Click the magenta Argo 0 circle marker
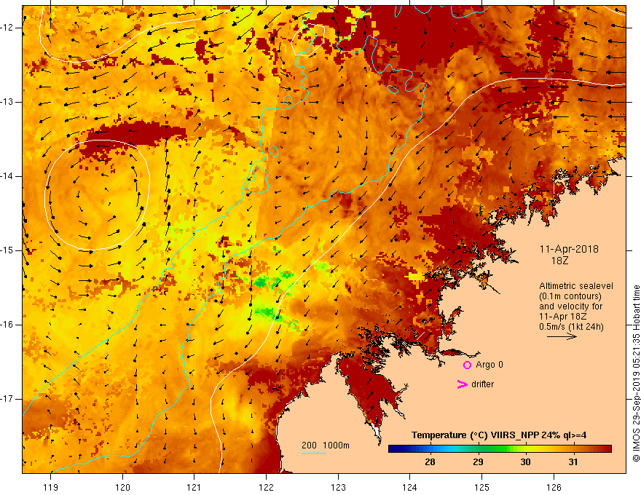This screenshot has height=495, width=641. point(467,365)
